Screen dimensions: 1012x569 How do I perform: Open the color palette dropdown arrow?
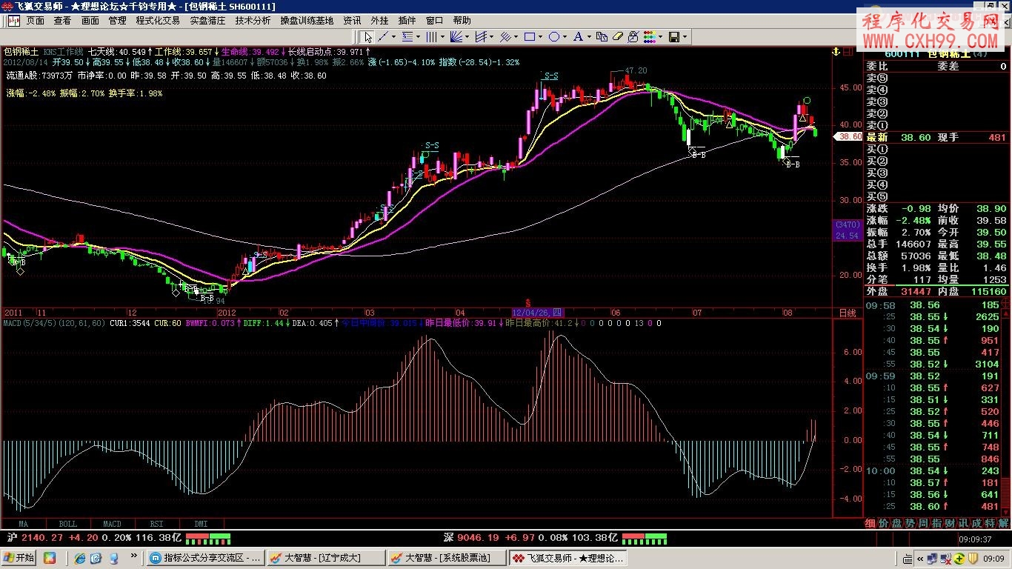[659, 36]
